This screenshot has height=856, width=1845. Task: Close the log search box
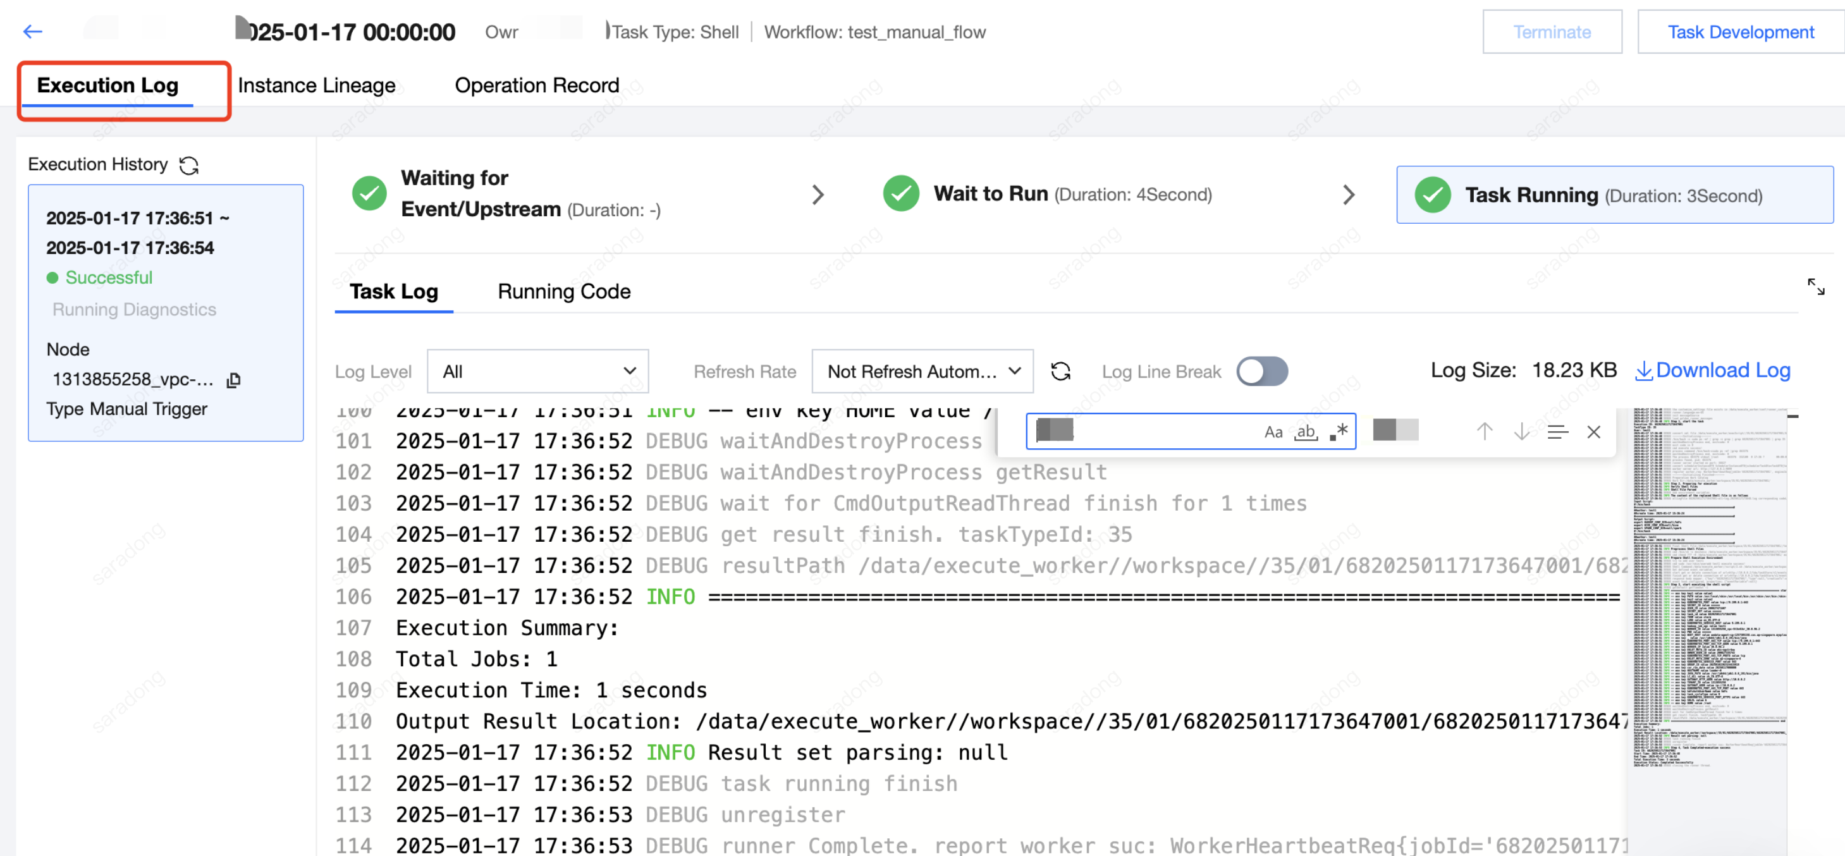[1593, 431]
